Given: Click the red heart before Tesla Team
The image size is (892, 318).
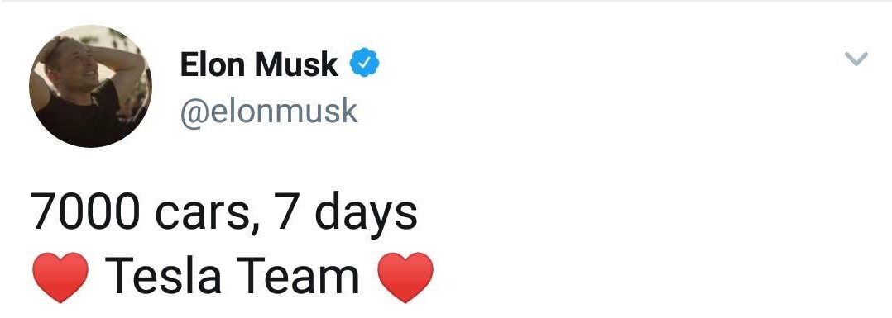Looking at the screenshot, I should 60,278.
